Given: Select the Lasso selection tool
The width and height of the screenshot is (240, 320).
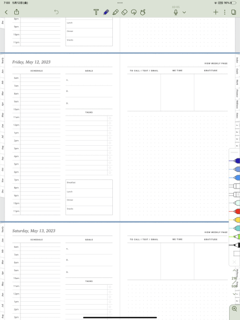Looking at the screenshot, I should click(x=134, y=13).
